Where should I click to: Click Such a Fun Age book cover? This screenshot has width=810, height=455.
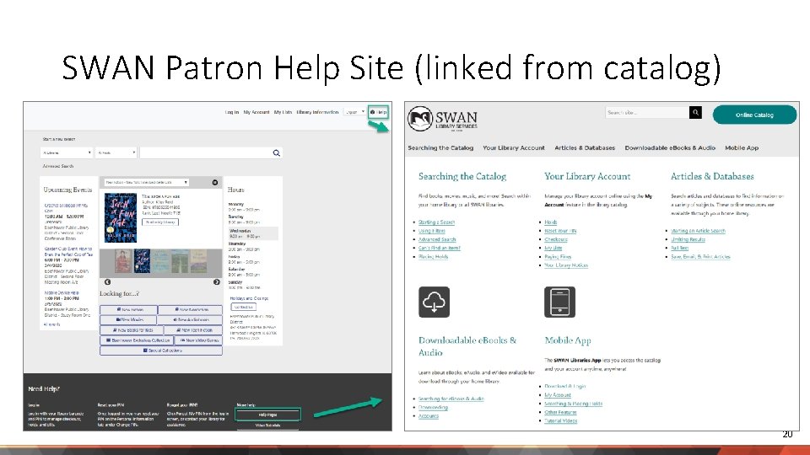coord(121,217)
